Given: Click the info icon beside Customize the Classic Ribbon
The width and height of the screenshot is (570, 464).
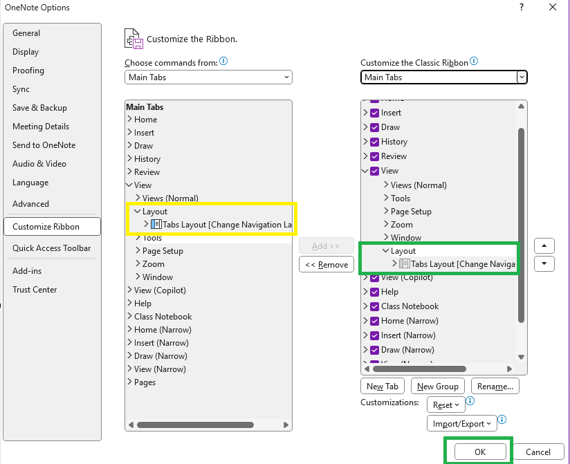Looking at the screenshot, I should (x=474, y=61).
